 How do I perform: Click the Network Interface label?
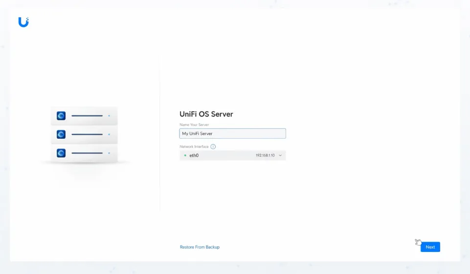pyautogui.click(x=194, y=147)
